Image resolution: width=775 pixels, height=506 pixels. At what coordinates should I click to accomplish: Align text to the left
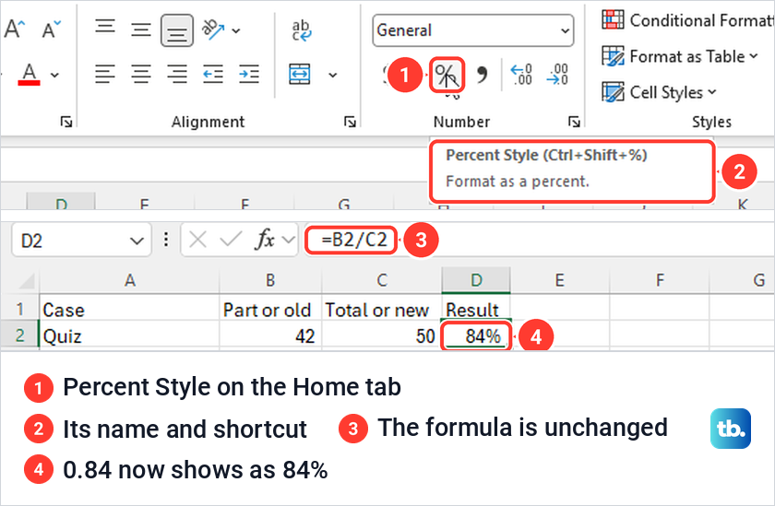[105, 75]
